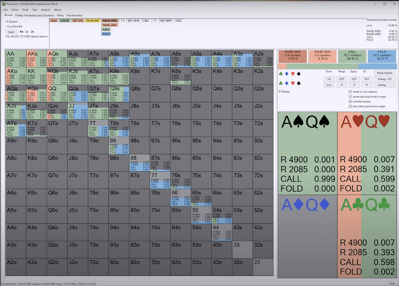
Task: Click the green club suit in second row
Action: [x=281, y=84]
